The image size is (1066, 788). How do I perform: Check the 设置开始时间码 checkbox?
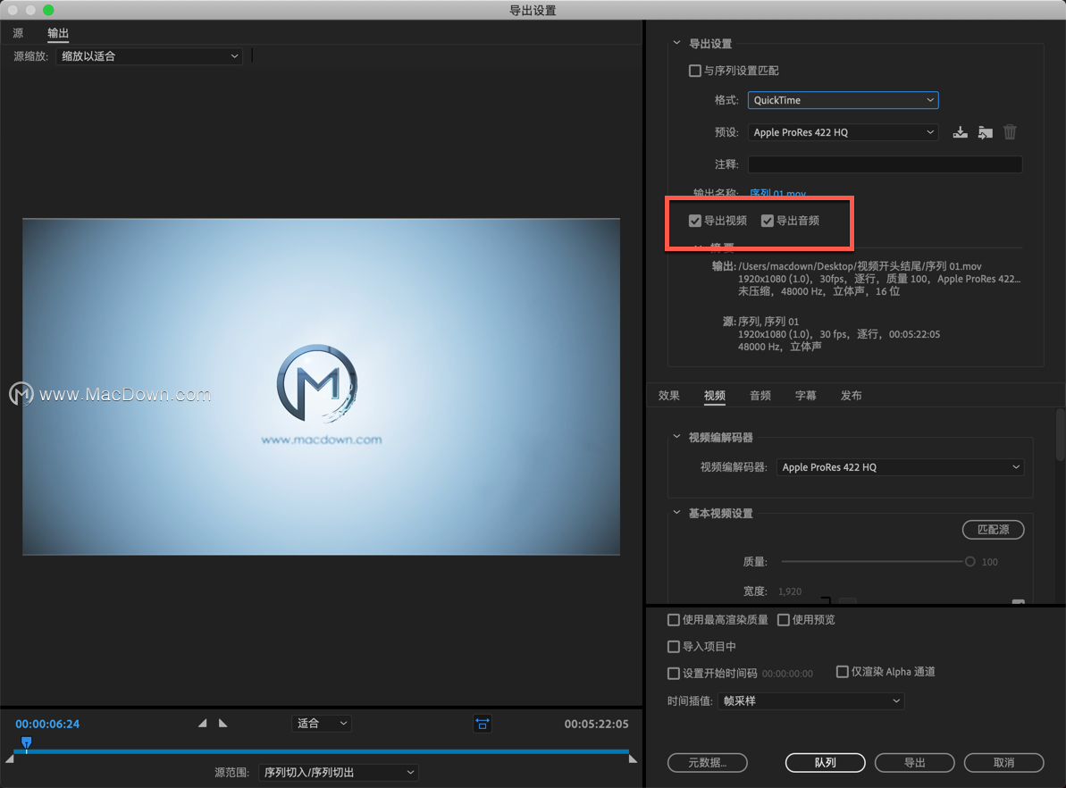click(674, 673)
